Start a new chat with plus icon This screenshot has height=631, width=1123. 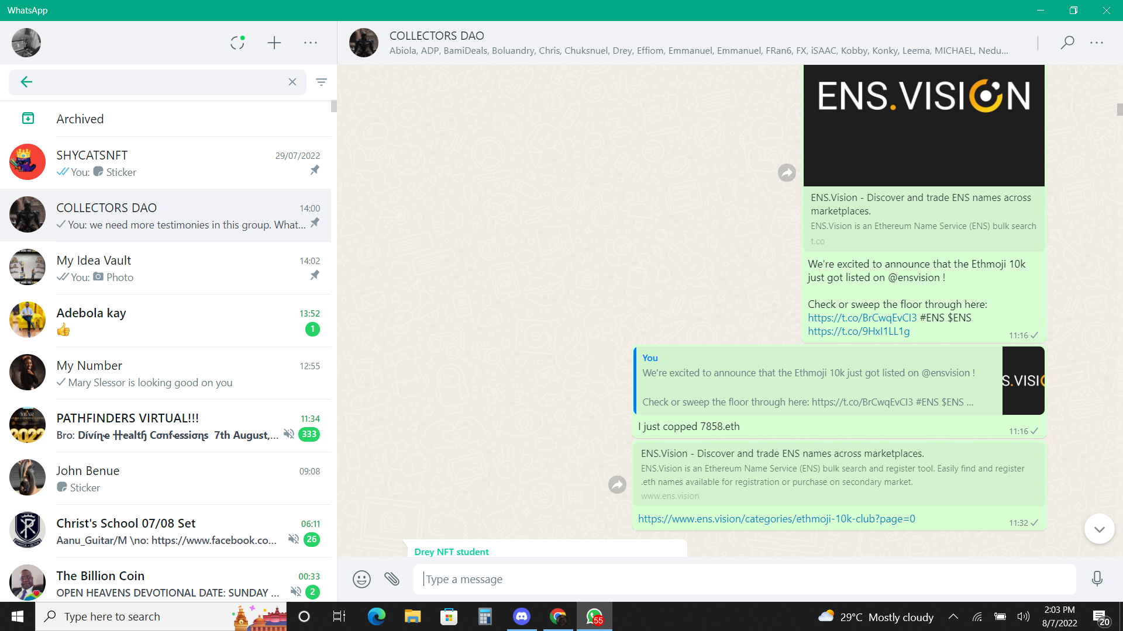pyautogui.click(x=274, y=43)
